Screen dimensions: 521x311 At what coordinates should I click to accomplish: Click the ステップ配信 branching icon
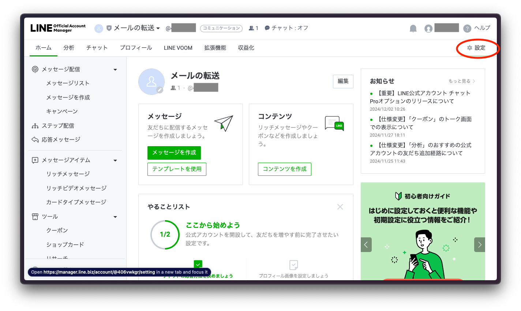[35, 125]
